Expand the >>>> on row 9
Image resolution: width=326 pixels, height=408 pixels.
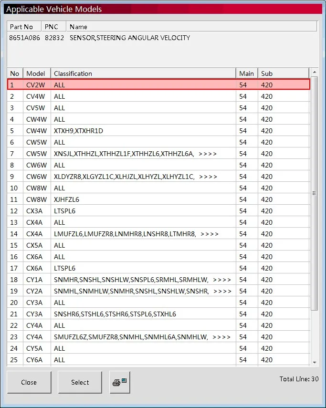click(208, 177)
